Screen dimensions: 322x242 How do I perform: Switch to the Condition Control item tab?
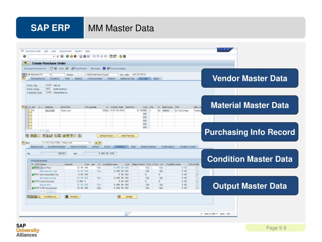(188, 147)
